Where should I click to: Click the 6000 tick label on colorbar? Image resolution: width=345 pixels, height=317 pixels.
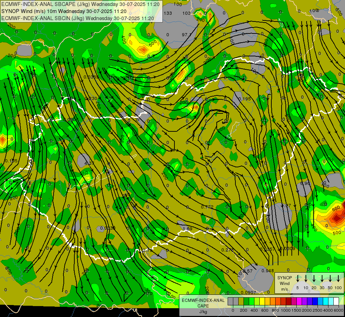tap(339, 310)
